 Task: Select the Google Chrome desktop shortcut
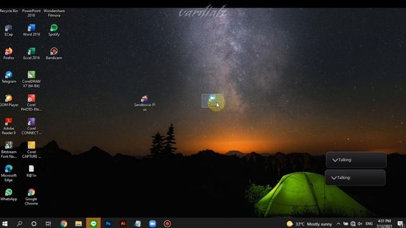[x=31, y=197]
